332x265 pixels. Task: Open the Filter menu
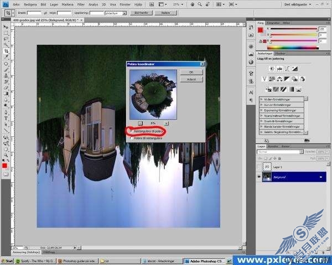click(81, 4)
